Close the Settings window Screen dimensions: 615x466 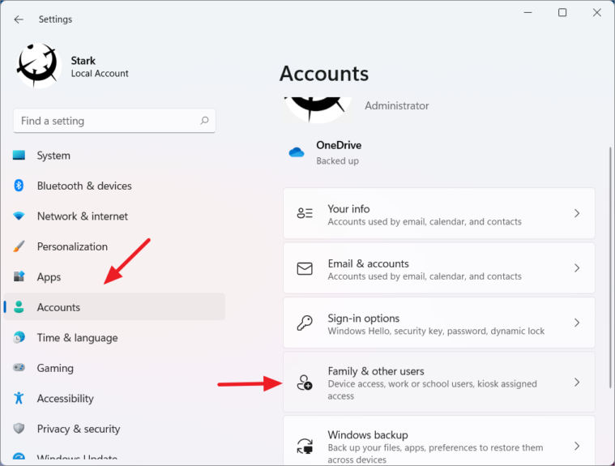pyautogui.click(x=596, y=12)
